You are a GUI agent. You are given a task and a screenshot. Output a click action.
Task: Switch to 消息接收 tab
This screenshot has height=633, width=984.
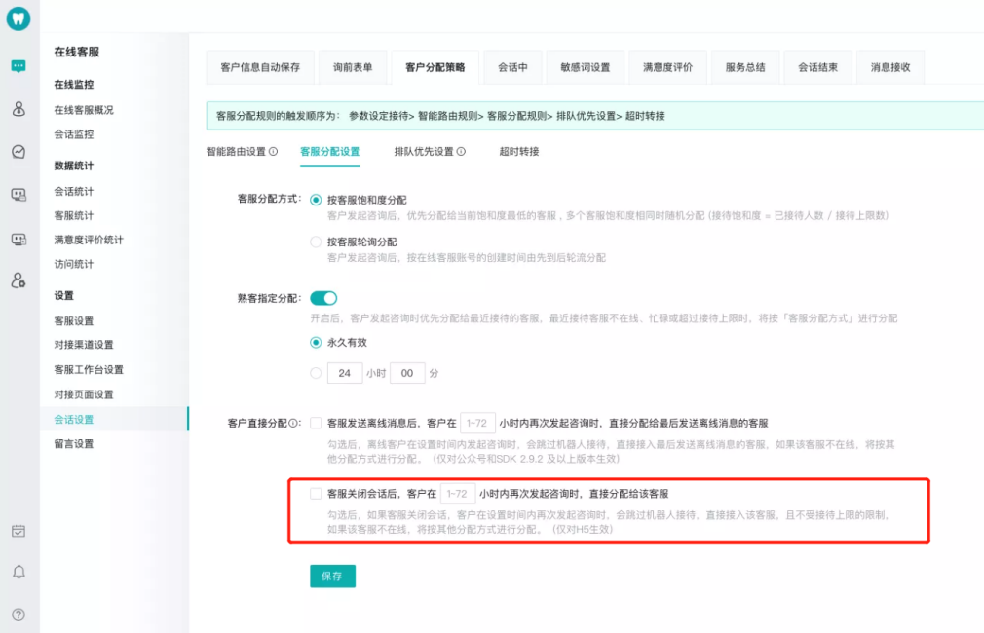890,67
